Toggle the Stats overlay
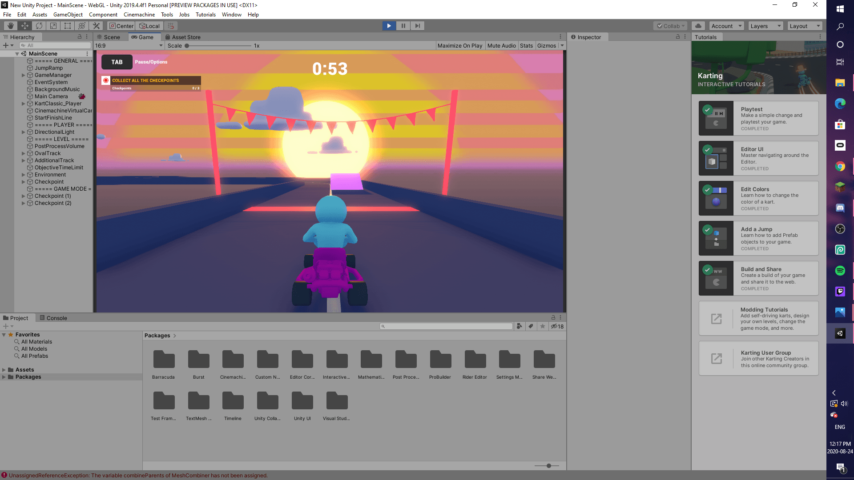Screen dimensions: 854x480 click(526, 46)
